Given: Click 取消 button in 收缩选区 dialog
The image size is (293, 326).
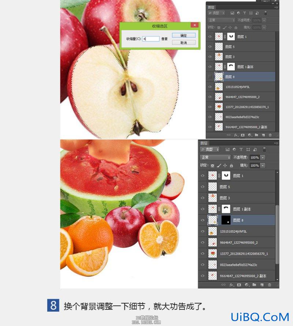Looking at the screenshot, I should [183, 43].
